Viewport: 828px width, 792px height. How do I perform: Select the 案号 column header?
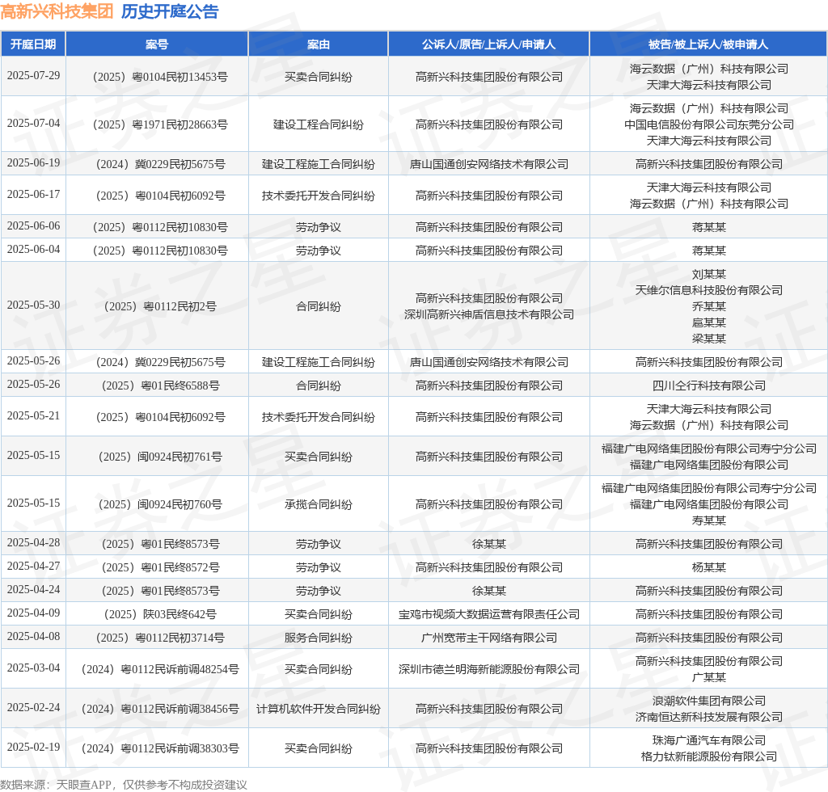pos(157,44)
